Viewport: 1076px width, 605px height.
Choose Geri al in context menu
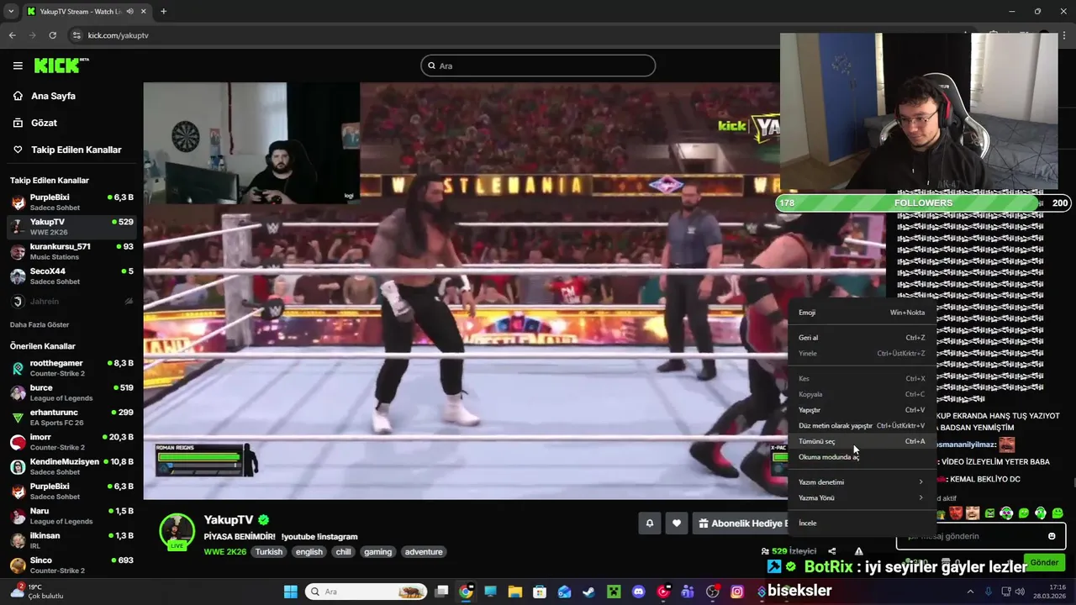click(862, 338)
